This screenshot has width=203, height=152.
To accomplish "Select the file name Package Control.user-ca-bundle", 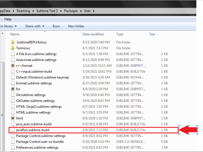I will (x=40, y=142).
